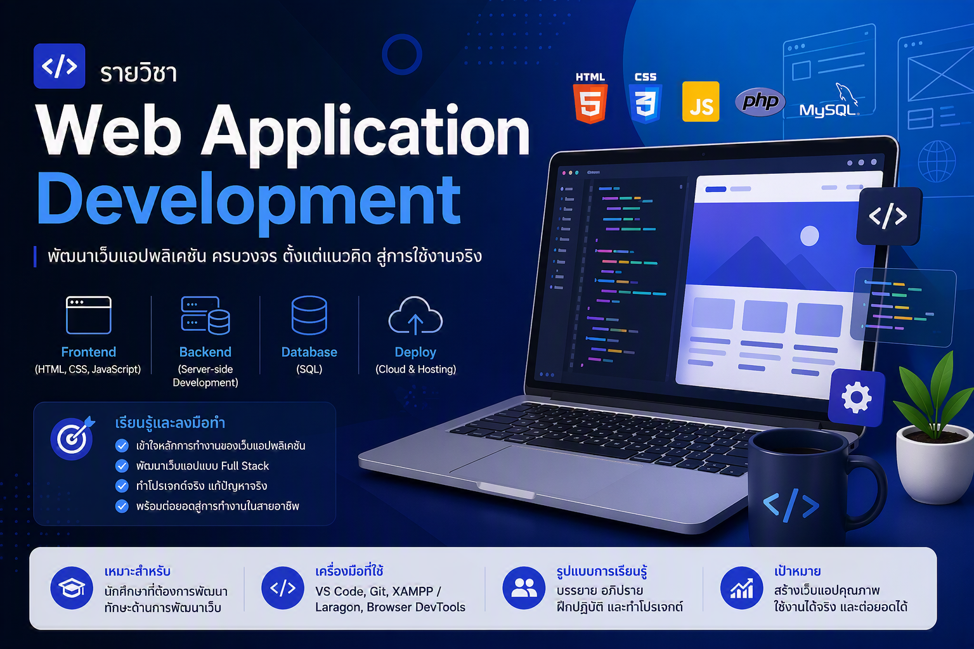Select the HTML5 logo
Image resolution: width=974 pixels, height=649 pixels.
click(x=590, y=98)
